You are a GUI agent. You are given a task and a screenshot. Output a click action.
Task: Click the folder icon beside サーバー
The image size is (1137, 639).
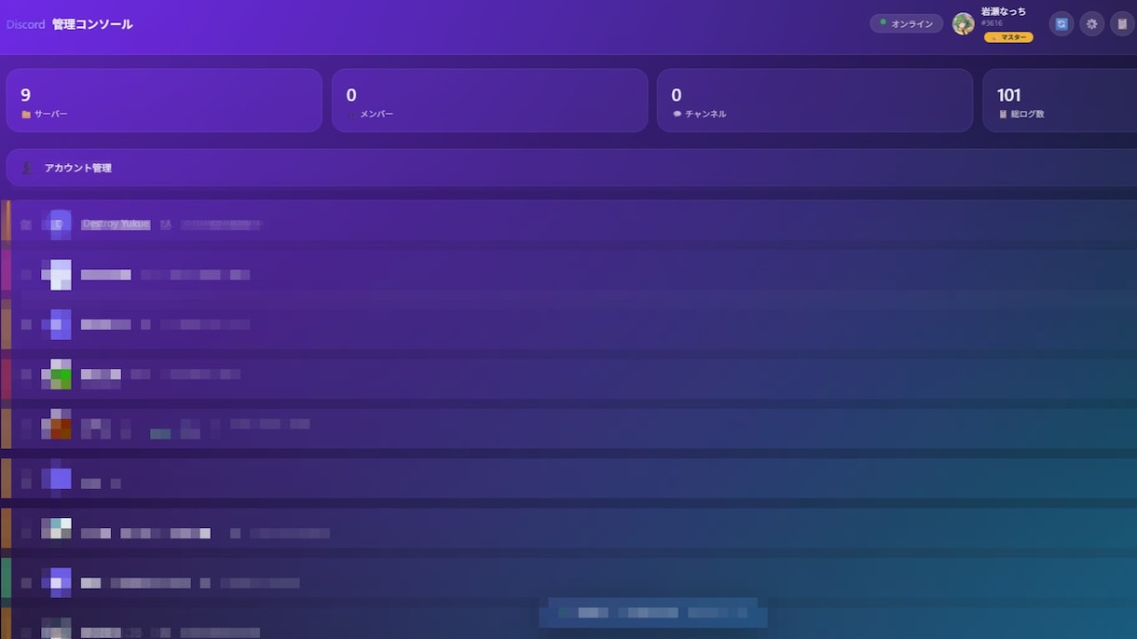coord(26,115)
